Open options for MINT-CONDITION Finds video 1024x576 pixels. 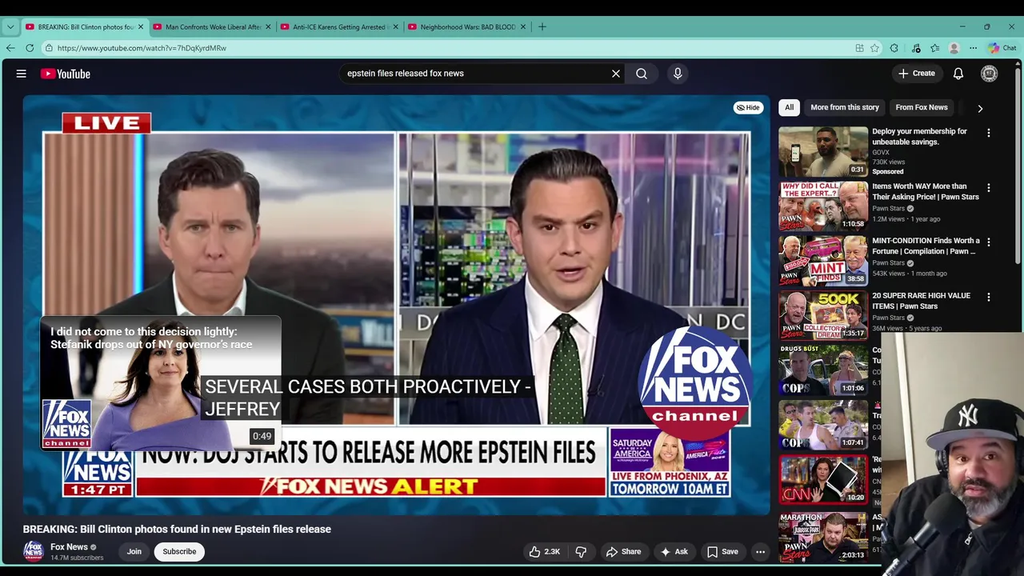[x=989, y=242]
